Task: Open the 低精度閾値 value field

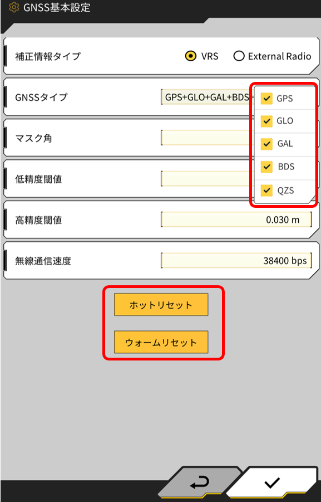Action: (206, 179)
